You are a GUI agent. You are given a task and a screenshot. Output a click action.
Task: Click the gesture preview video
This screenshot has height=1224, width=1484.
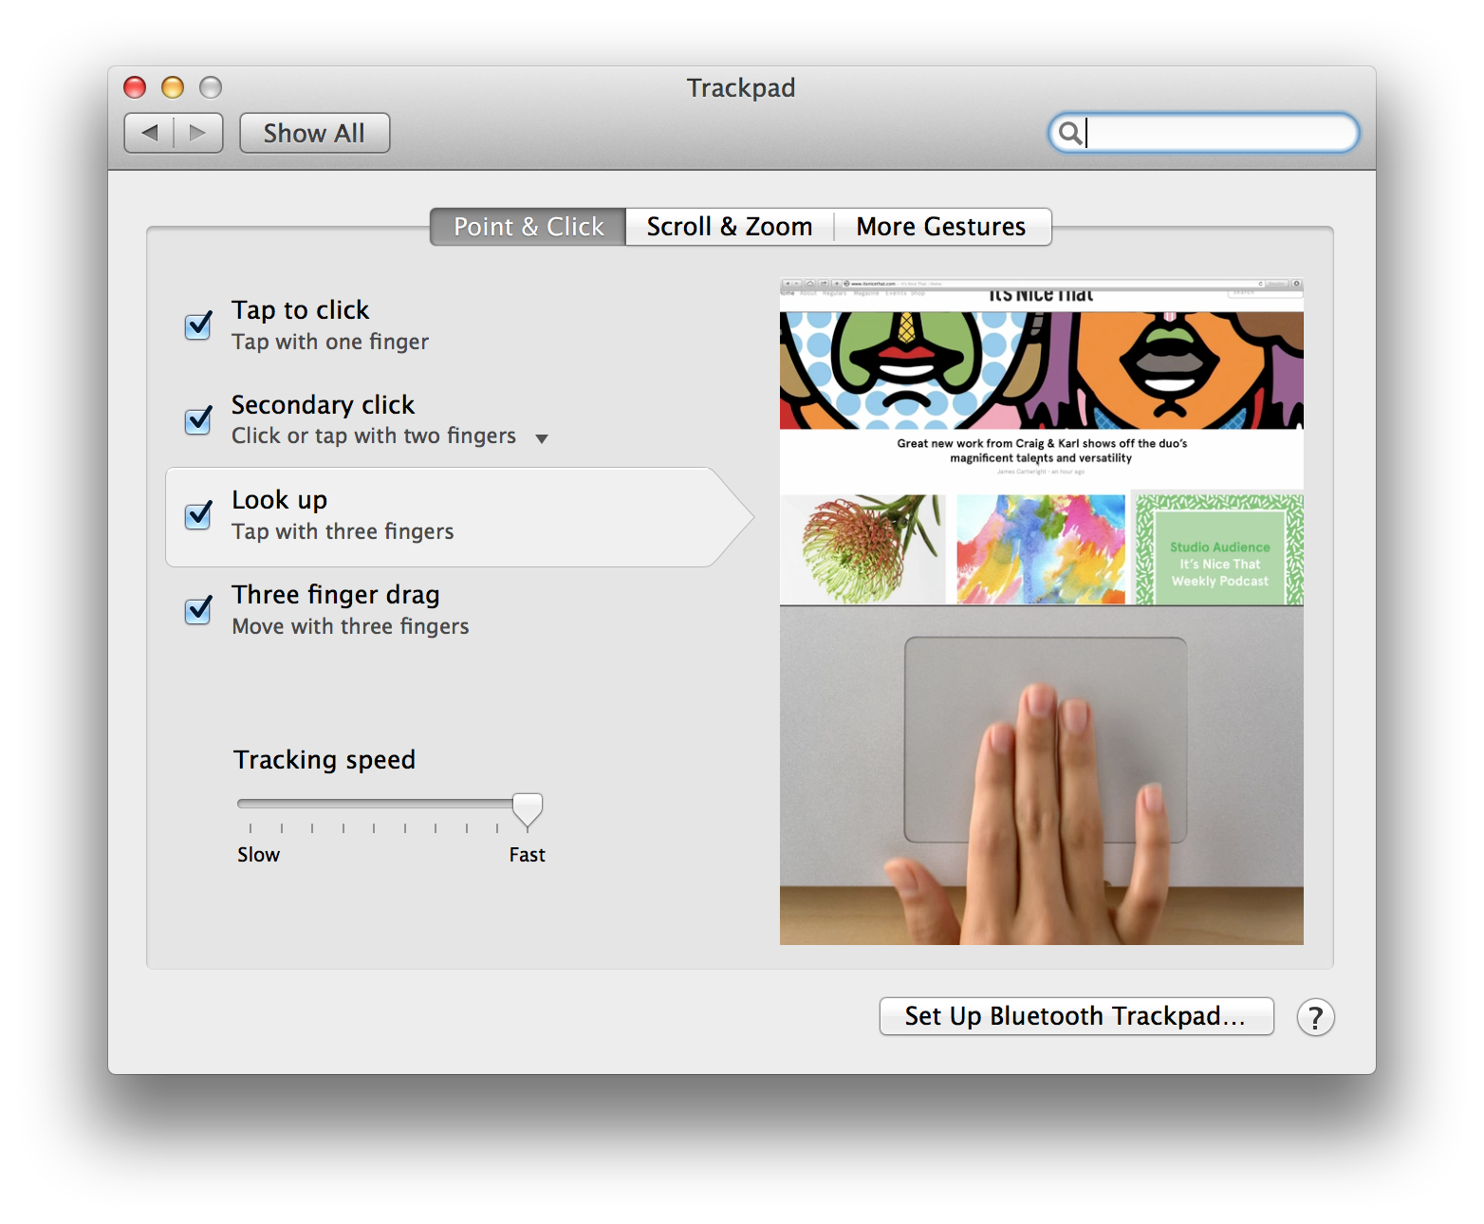[x=1041, y=611]
